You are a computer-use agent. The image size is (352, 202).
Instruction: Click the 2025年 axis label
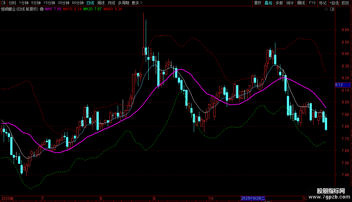click(x=7, y=198)
